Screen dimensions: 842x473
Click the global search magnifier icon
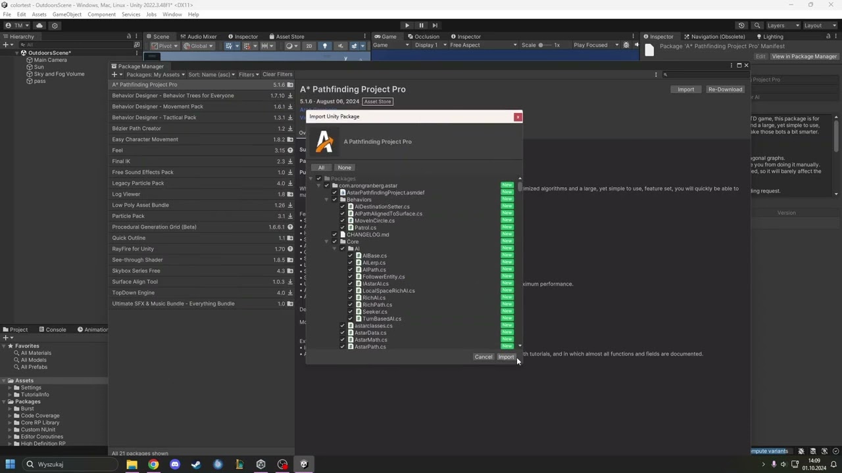point(757,26)
